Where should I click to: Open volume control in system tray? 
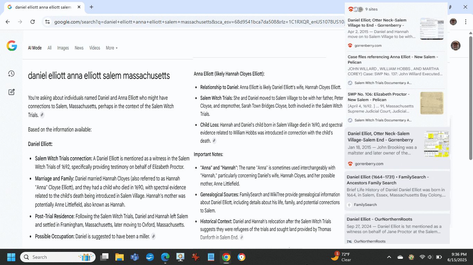point(430,257)
